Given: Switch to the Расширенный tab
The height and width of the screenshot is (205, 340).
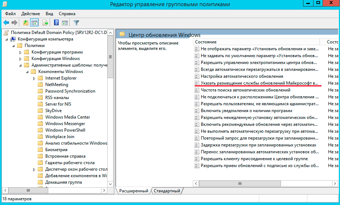Looking at the screenshot, I should (x=133, y=191).
